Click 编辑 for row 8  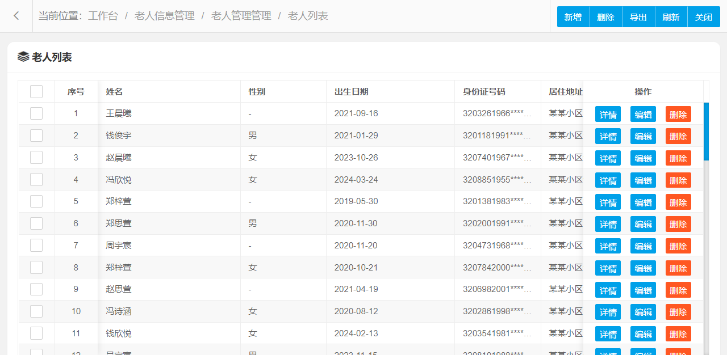click(643, 268)
